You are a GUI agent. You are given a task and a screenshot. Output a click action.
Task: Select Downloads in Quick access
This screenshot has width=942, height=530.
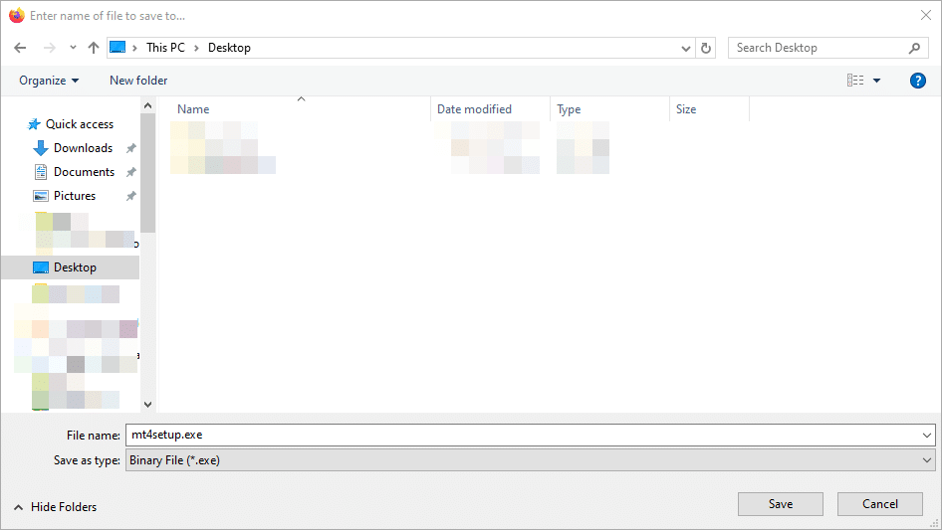point(83,148)
